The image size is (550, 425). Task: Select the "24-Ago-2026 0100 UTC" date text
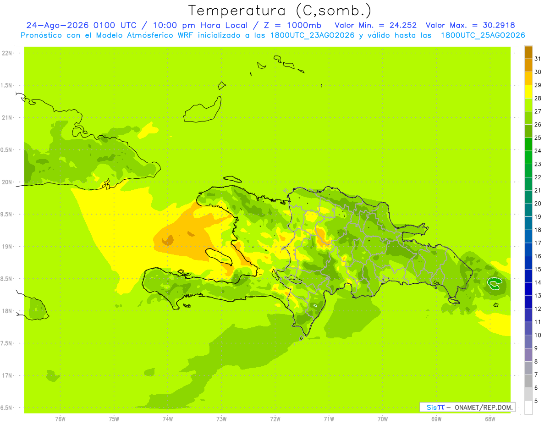(x=81, y=25)
